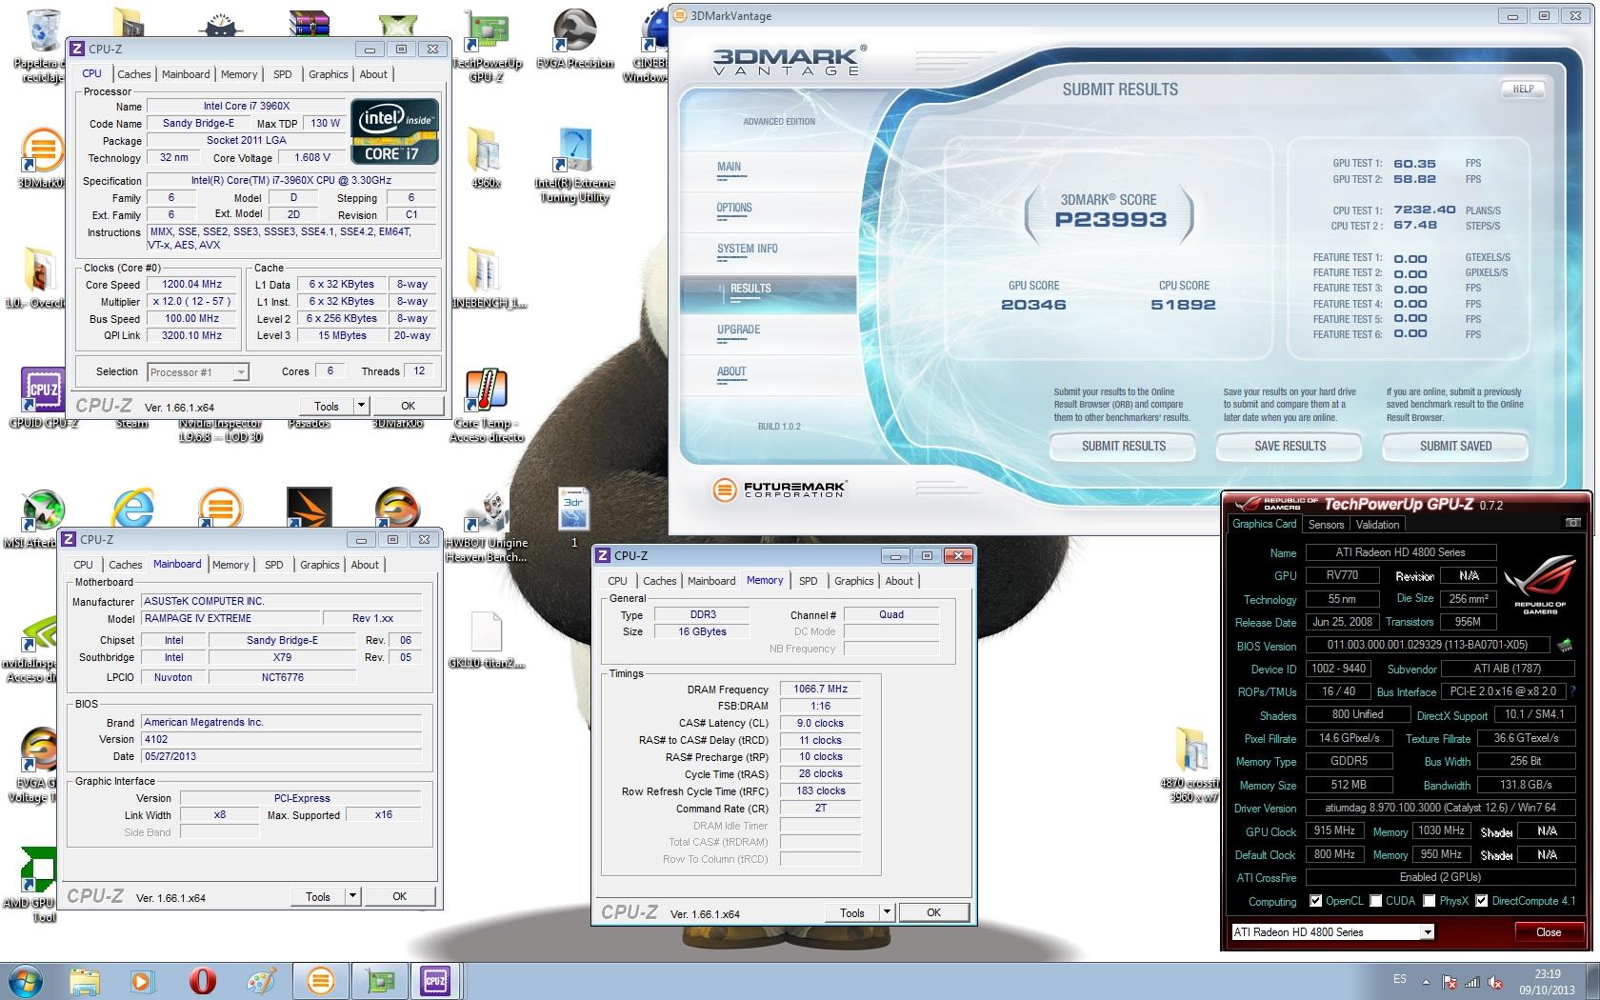Toggle the PhysX checkbox in GPU-Z
The height and width of the screenshot is (1000, 1600).
1429,901
